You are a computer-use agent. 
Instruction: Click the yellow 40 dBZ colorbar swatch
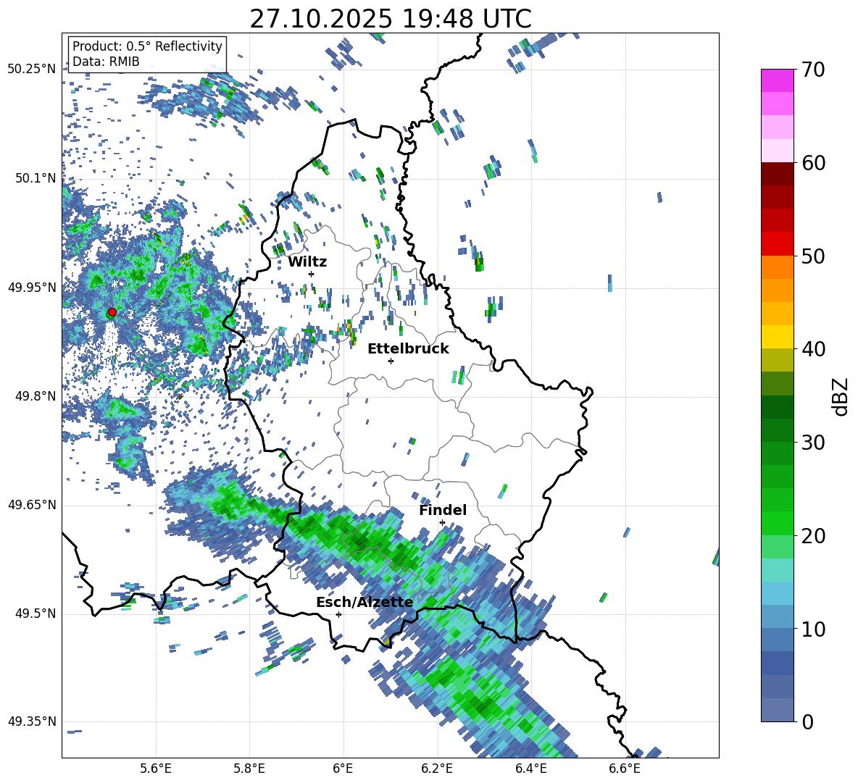[777, 337]
